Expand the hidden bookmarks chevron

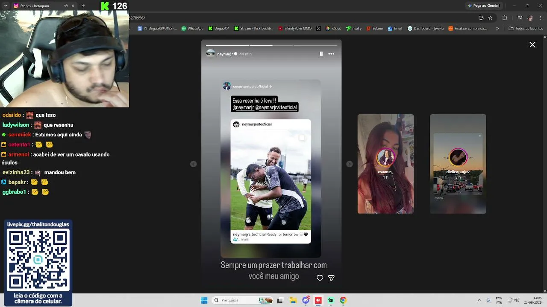point(497,29)
